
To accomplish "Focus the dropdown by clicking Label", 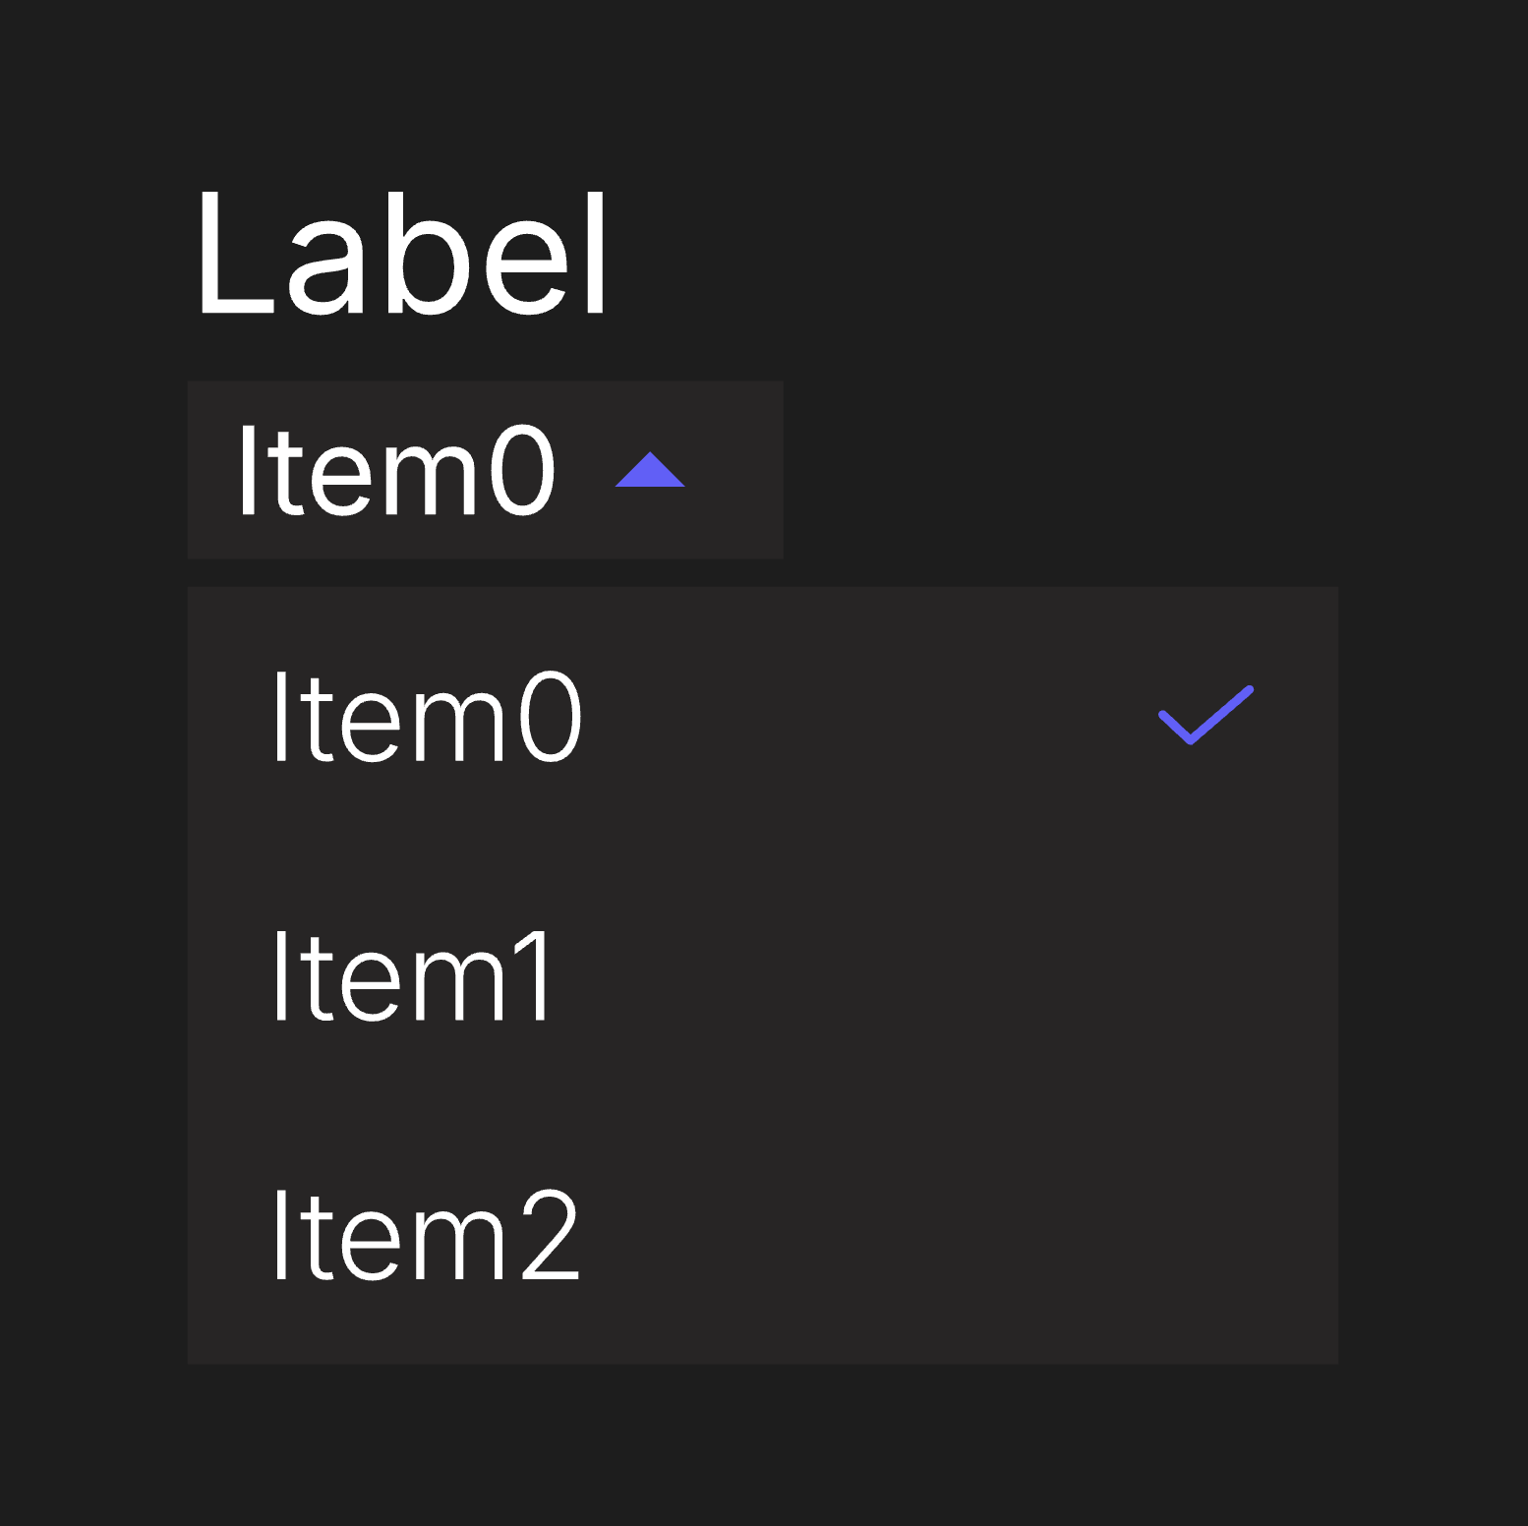I will point(401,254).
